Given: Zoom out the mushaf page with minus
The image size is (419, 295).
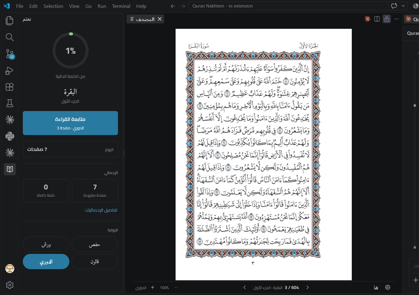Looking at the screenshot, I should [x=176, y=287].
